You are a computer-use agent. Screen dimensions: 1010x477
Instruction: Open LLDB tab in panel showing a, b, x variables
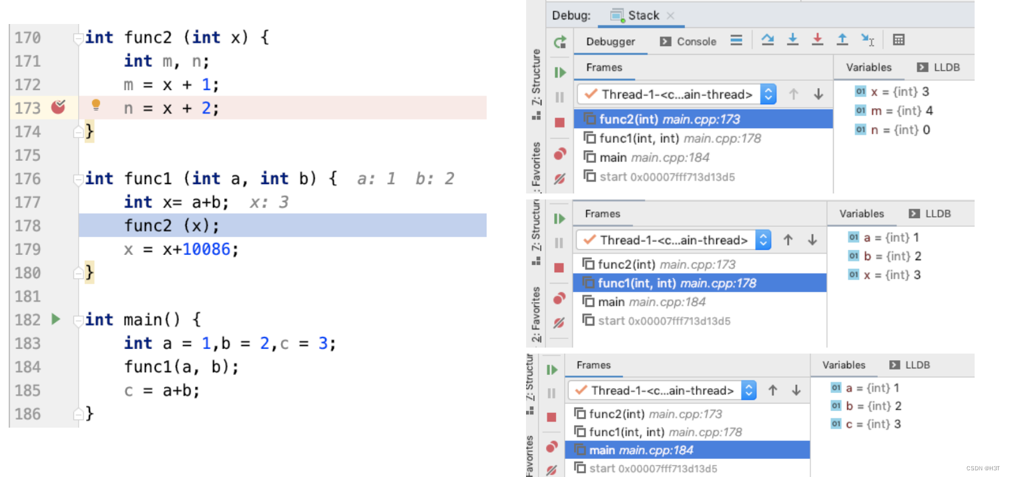tap(930, 213)
